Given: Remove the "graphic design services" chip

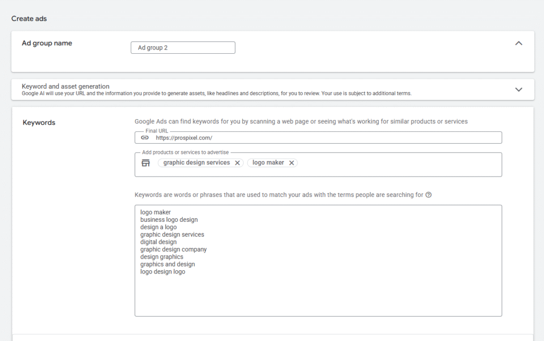Looking at the screenshot, I should [x=237, y=163].
